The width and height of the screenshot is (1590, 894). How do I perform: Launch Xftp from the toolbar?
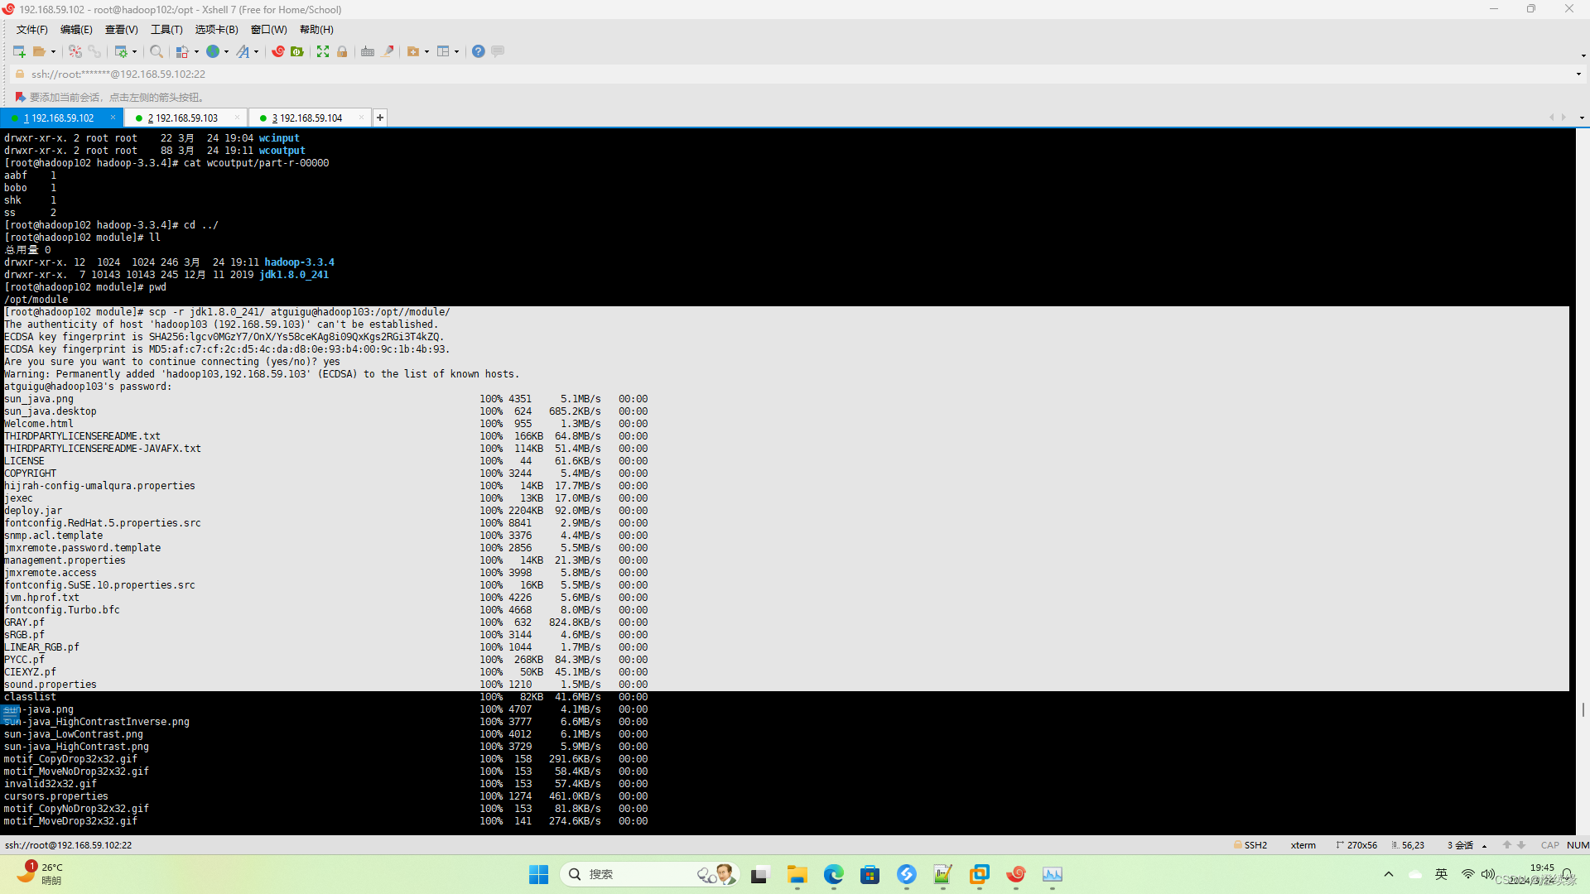click(297, 51)
